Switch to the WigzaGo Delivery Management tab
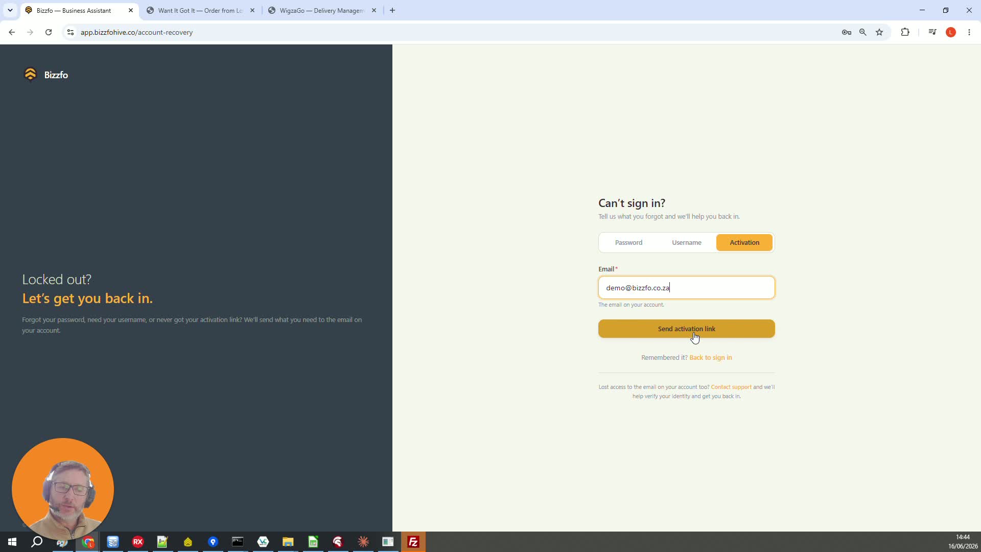Image resolution: width=981 pixels, height=552 pixels. (322, 10)
